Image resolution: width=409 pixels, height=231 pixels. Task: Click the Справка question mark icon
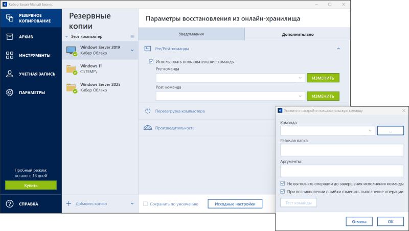point(9,204)
